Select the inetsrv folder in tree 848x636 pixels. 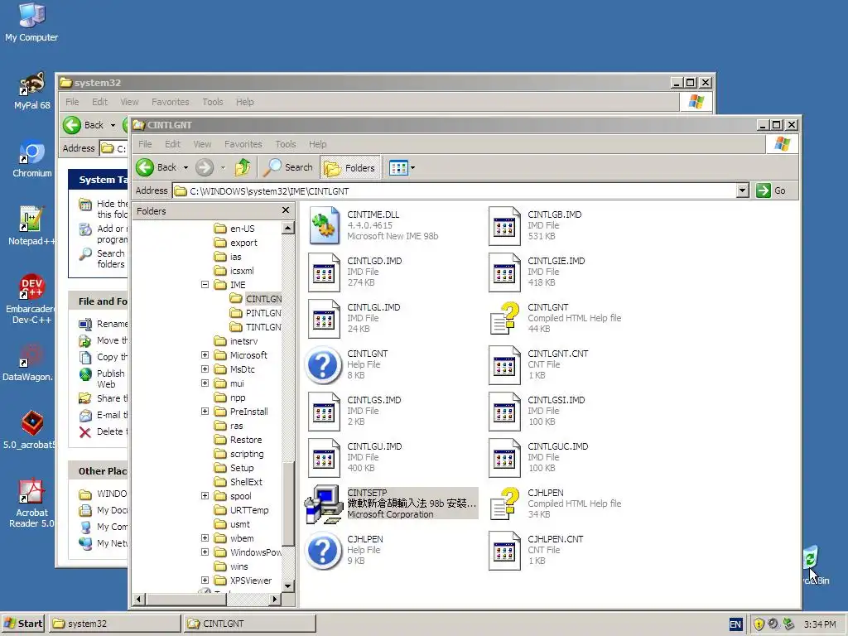click(236, 341)
